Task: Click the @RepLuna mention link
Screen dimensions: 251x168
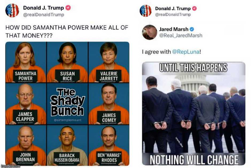Action: click(x=186, y=52)
